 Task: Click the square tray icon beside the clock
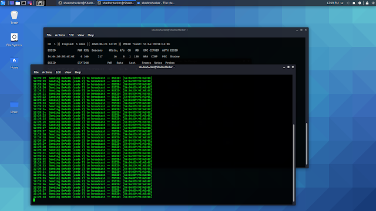click(342, 3)
